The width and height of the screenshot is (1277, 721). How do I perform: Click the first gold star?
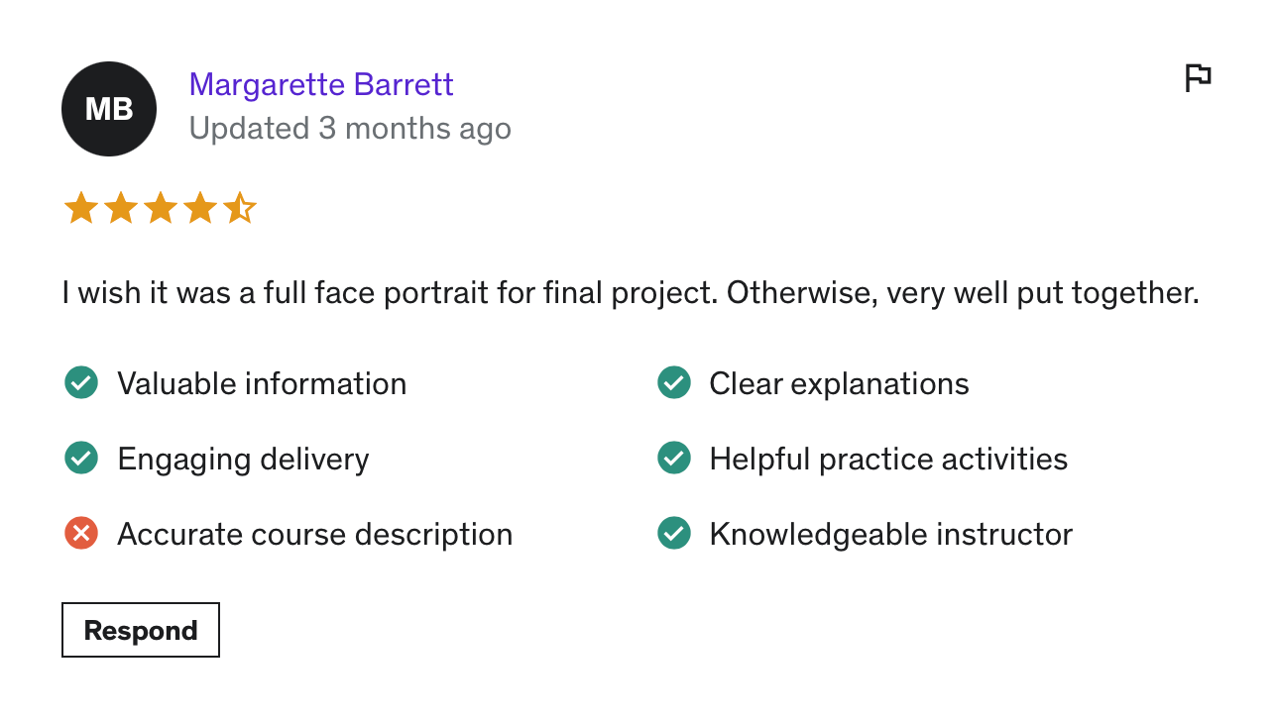click(x=80, y=209)
